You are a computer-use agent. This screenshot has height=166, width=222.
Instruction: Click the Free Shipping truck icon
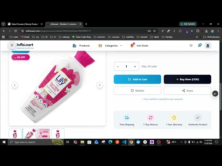tap(127, 118)
